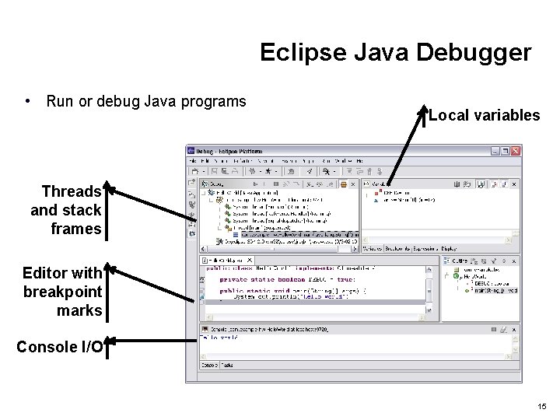
Task: Click editor vertical scrollbar up arrow
Action: tap(429, 270)
